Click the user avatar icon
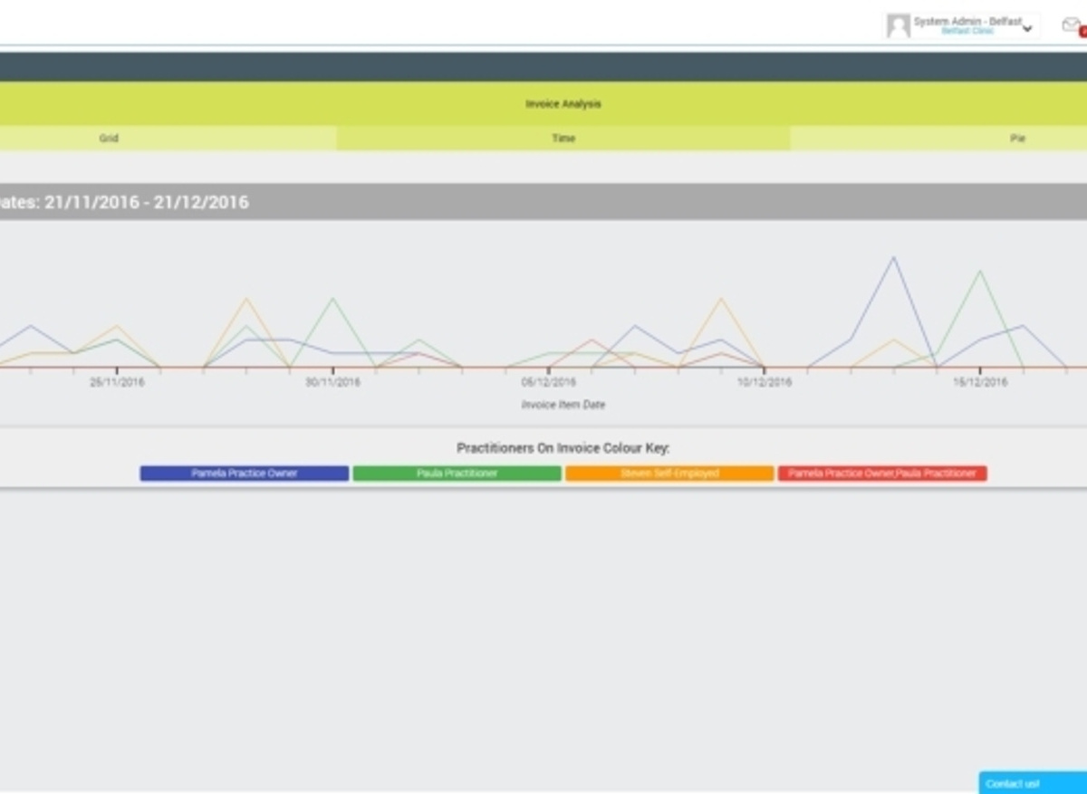Viewport: 1087px width, 794px height. point(899,25)
